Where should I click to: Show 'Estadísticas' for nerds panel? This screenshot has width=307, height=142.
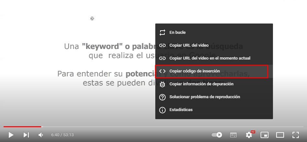181,110
